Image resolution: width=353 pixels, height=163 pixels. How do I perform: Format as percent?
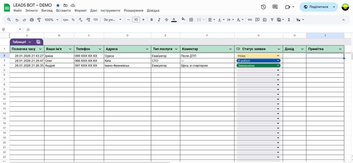pos(73,20)
